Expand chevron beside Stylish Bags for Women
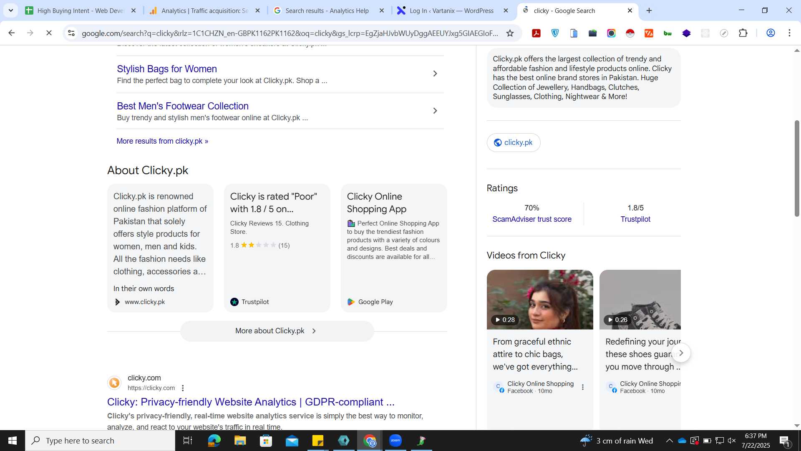The height and width of the screenshot is (451, 801). tap(435, 73)
